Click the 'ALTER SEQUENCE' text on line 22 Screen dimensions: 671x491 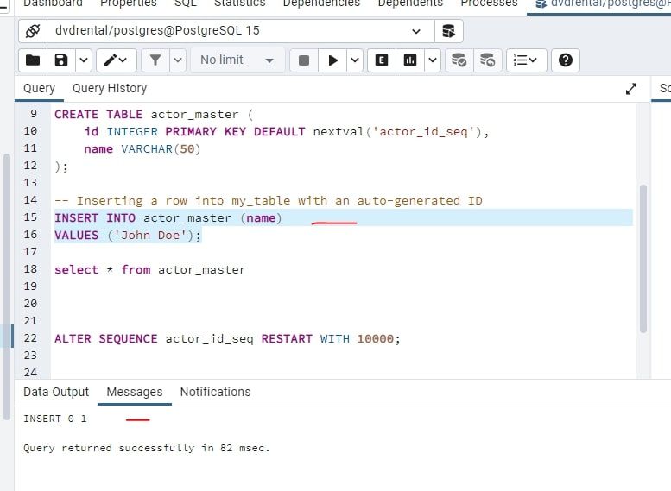105,339
